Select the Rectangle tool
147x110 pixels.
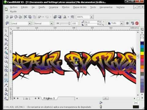6,57
